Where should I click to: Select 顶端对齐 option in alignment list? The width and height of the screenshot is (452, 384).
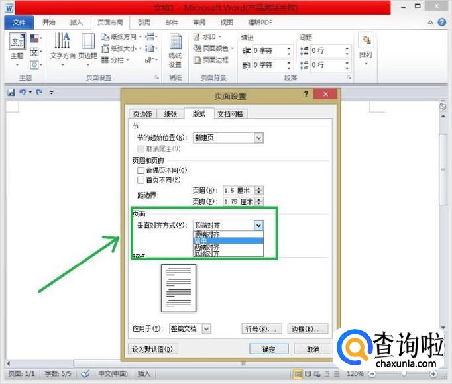point(228,234)
